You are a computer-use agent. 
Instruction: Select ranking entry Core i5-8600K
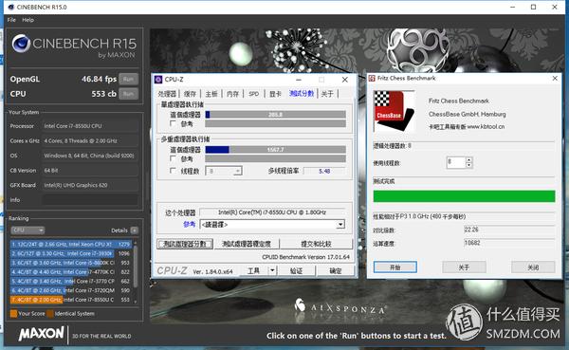point(71,263)
